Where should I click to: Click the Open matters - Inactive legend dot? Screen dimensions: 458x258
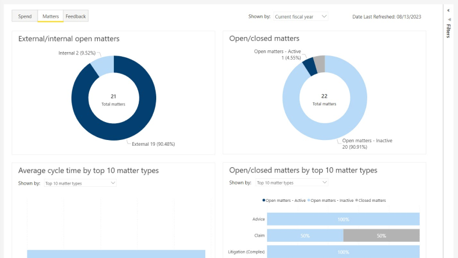[x=309, y=200]
